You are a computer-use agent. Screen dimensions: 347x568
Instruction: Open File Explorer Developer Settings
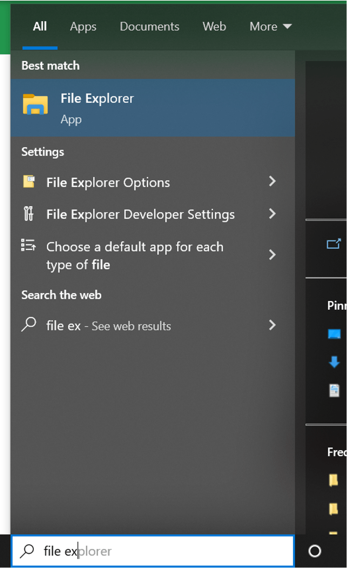pos(153,214)
